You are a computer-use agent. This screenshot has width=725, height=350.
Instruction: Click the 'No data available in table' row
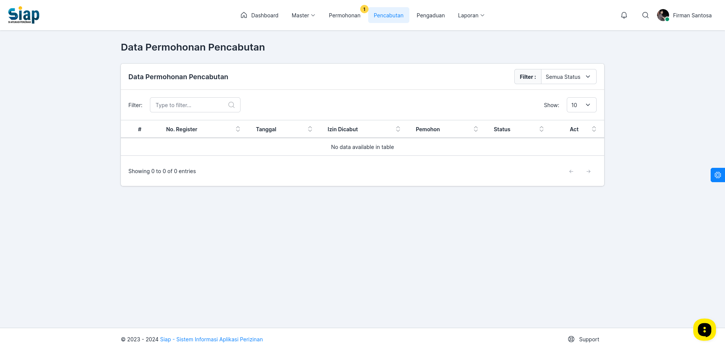click(x=362, y=147)
